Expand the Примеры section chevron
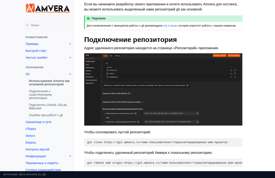Image resolution: width=275 pixels, height=178 pixels. pyautogui.click(x=70, y=44)
